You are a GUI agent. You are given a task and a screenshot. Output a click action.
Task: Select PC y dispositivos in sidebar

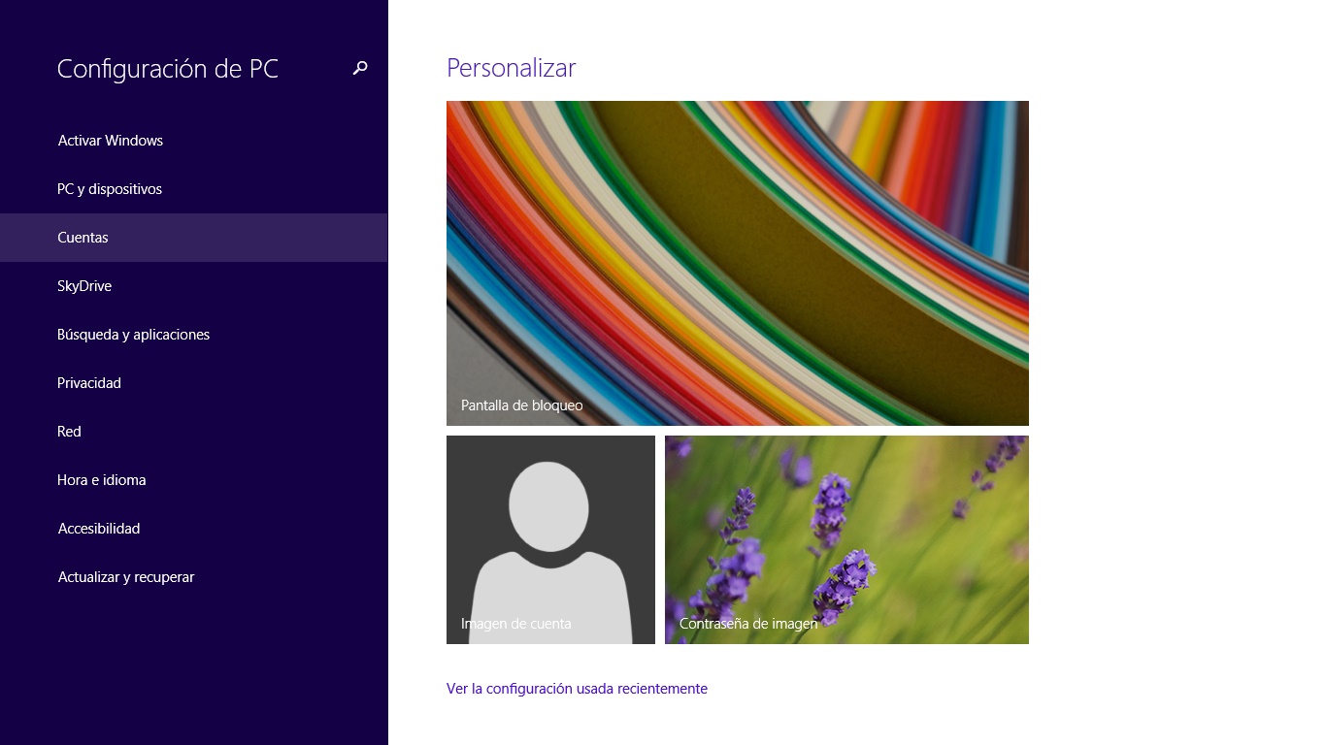pyautogui.click(x=110, y=189)
